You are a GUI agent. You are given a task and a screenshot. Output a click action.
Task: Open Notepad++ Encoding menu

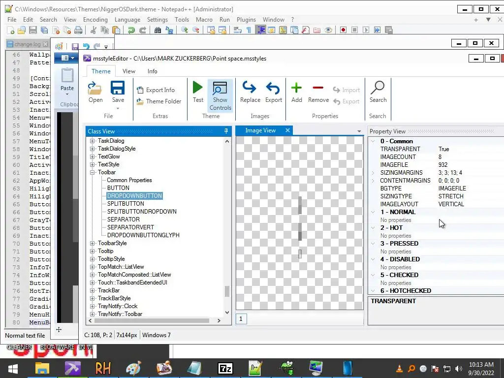(95, 20)
